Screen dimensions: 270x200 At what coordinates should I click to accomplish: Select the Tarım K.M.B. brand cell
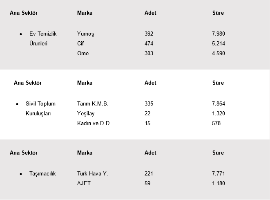[93, 104]
